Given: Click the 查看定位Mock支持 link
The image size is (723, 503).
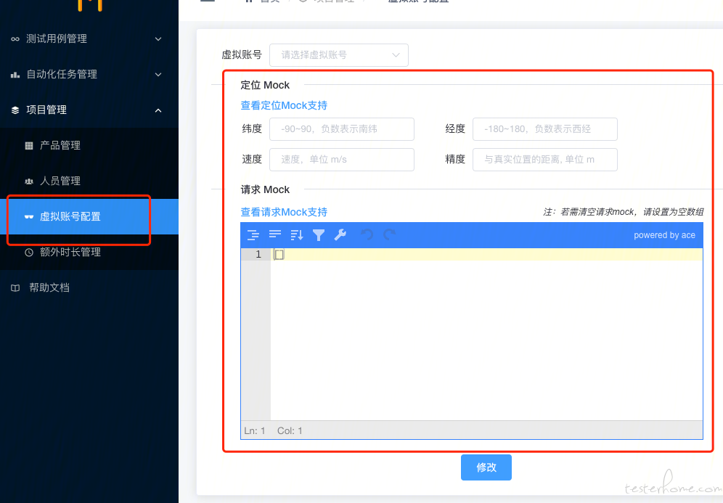Looking at the screenshot, I should 284,105.
